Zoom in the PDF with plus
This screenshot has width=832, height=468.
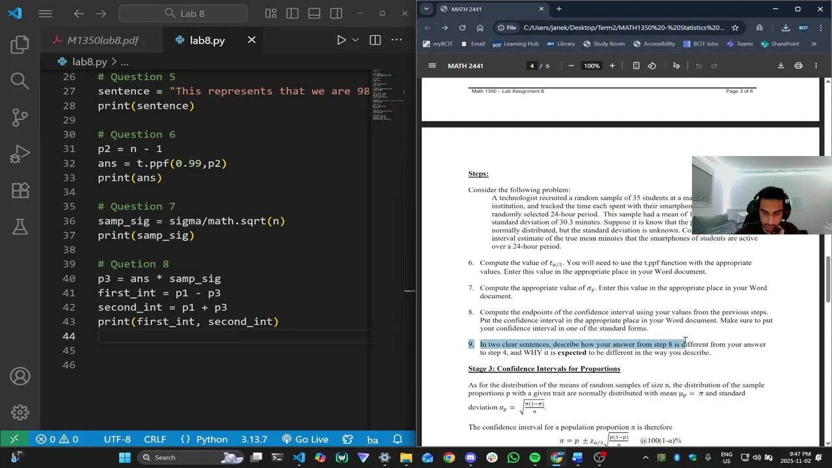pos(612,66)
